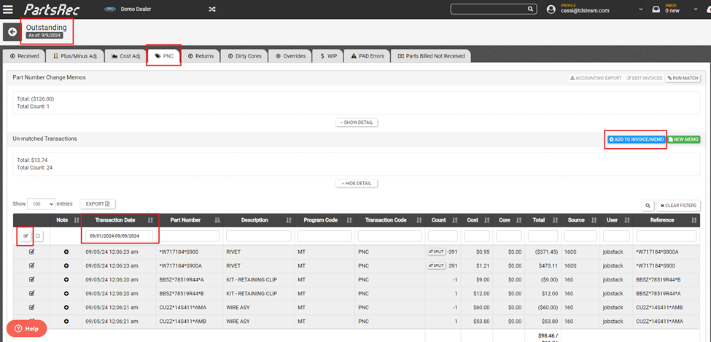Image resolution: width=711 pixels, height=342 pixels.
Task: Add note to BB5Z*78519R44*B row
Action: pos(66,293)
